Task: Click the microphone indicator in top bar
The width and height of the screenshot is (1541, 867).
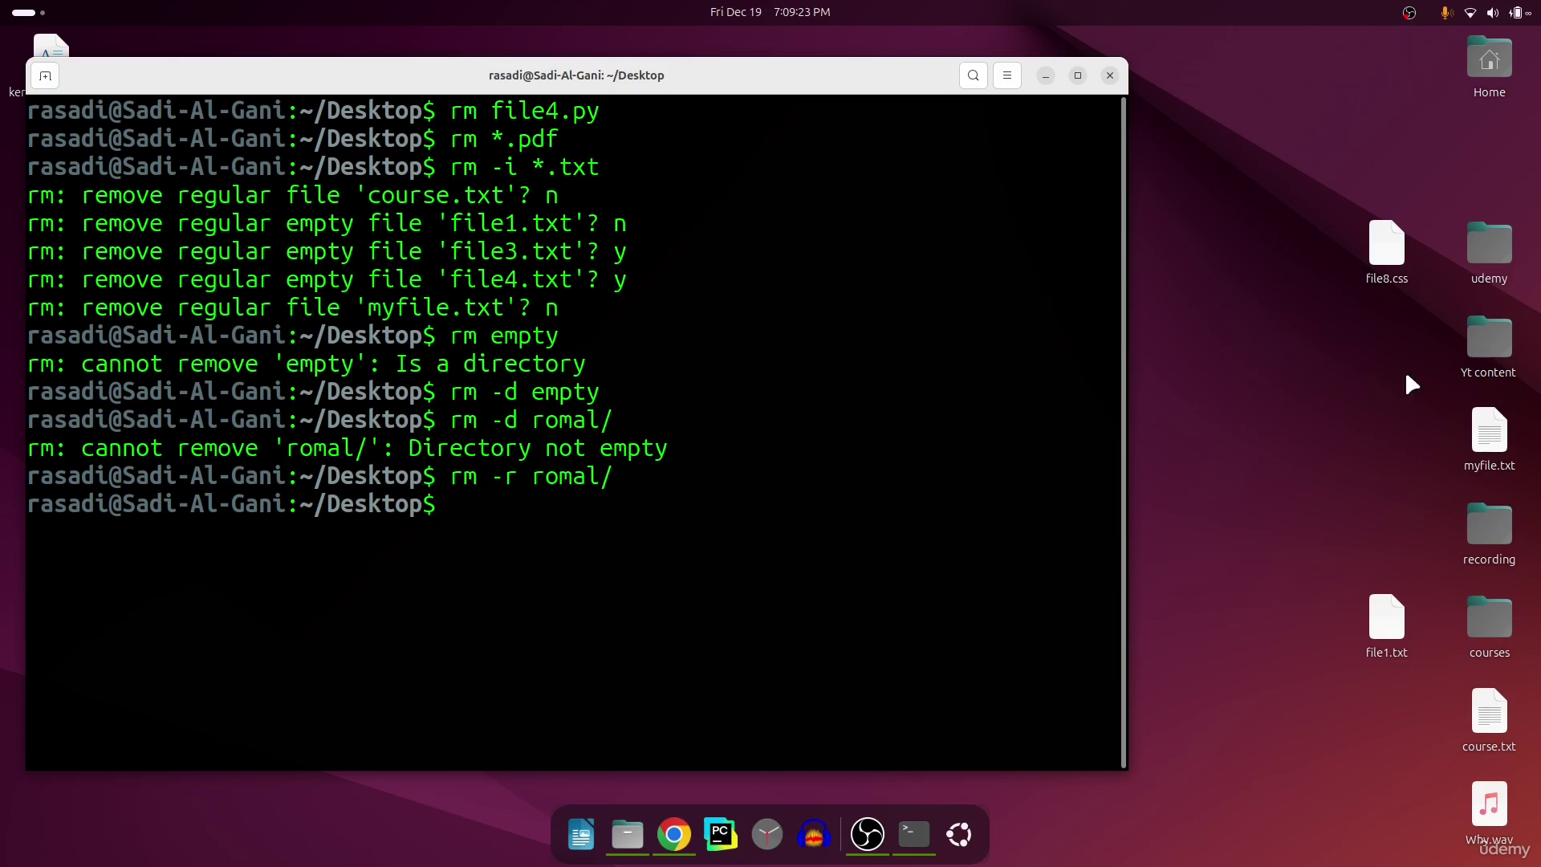Action: (x=1446, y=12)
